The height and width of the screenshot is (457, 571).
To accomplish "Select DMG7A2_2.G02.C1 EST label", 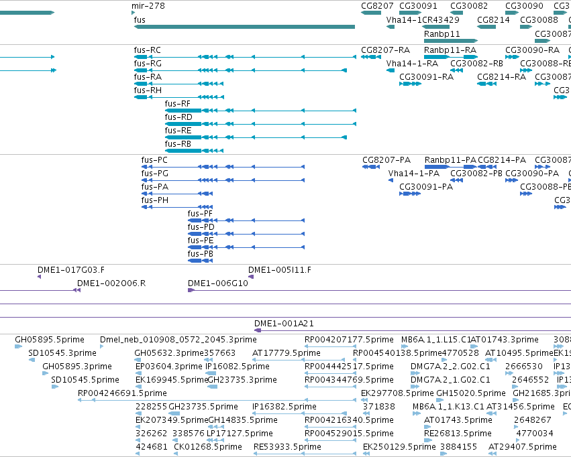I will coord(450,367).
